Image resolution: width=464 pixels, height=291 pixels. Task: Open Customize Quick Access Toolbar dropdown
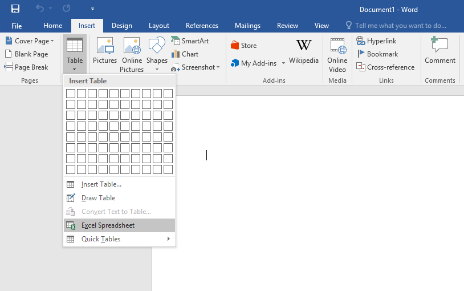pyautogui.click(x=92, y=9)
